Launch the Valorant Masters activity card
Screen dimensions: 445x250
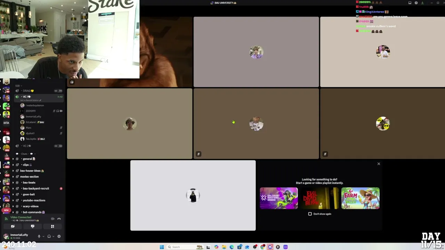[278, 198]
